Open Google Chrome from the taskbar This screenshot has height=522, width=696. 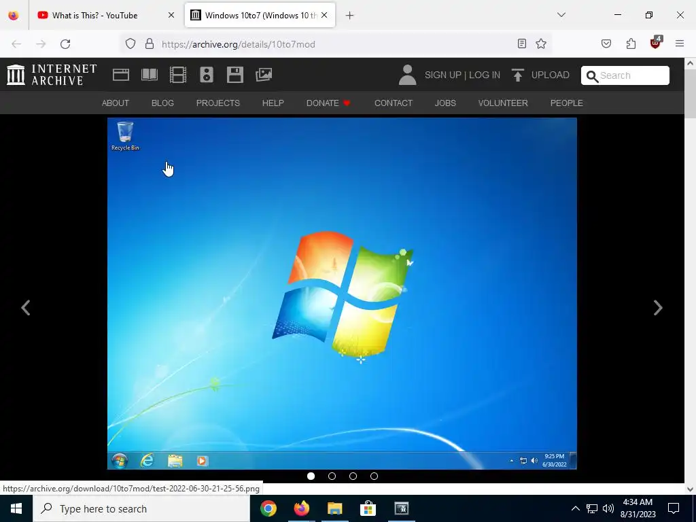tap(268, 508)
